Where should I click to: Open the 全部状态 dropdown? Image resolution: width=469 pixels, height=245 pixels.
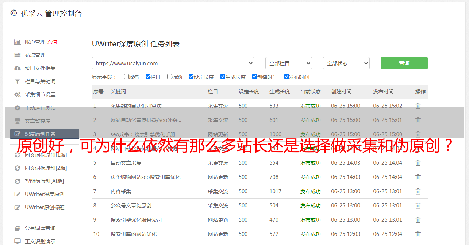(346, 63)
